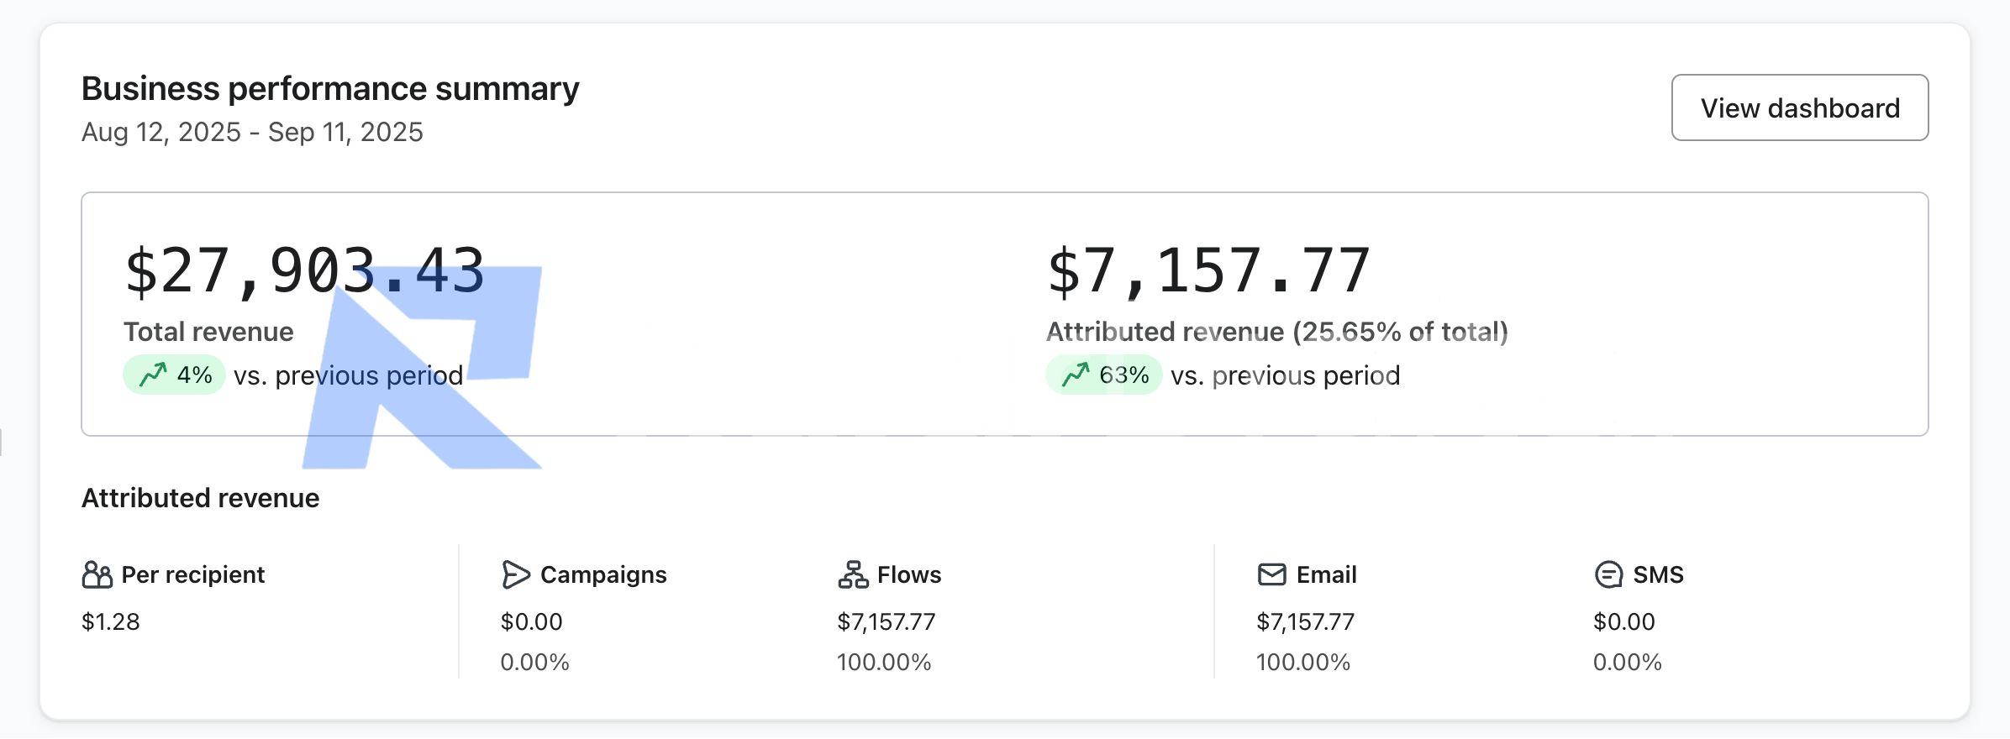2010x739 pixels.
Task: Click the Business performance summary heading
Action: pyautogui.click(x=330, y=88)
